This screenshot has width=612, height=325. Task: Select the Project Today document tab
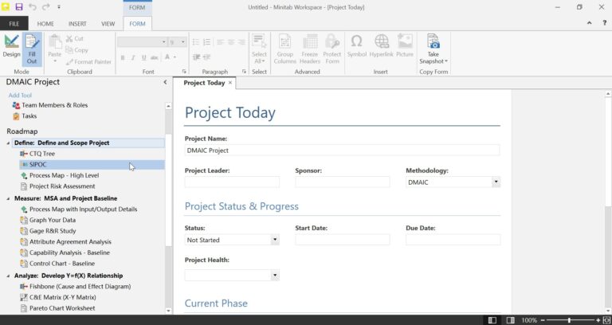[204, 83]
